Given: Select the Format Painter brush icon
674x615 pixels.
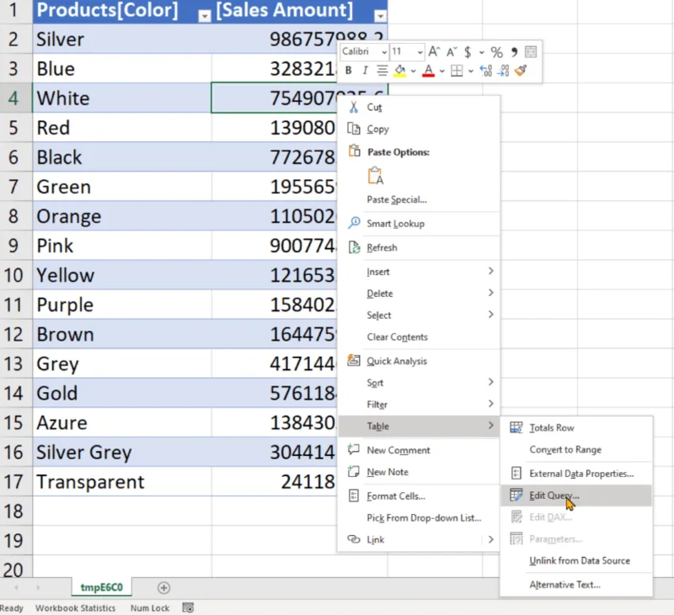Looking at the screenshot, I should click(521, 71).
